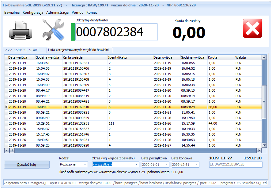The height and width of the screenshot is (189, 272).
Task: Click the horizontal scrollbar thumb
Action: click(12, 150)
